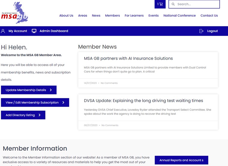The width and height of the screenshot is (228, 166).
Task: Click Add Directory listing button
Action: [23, 115]
